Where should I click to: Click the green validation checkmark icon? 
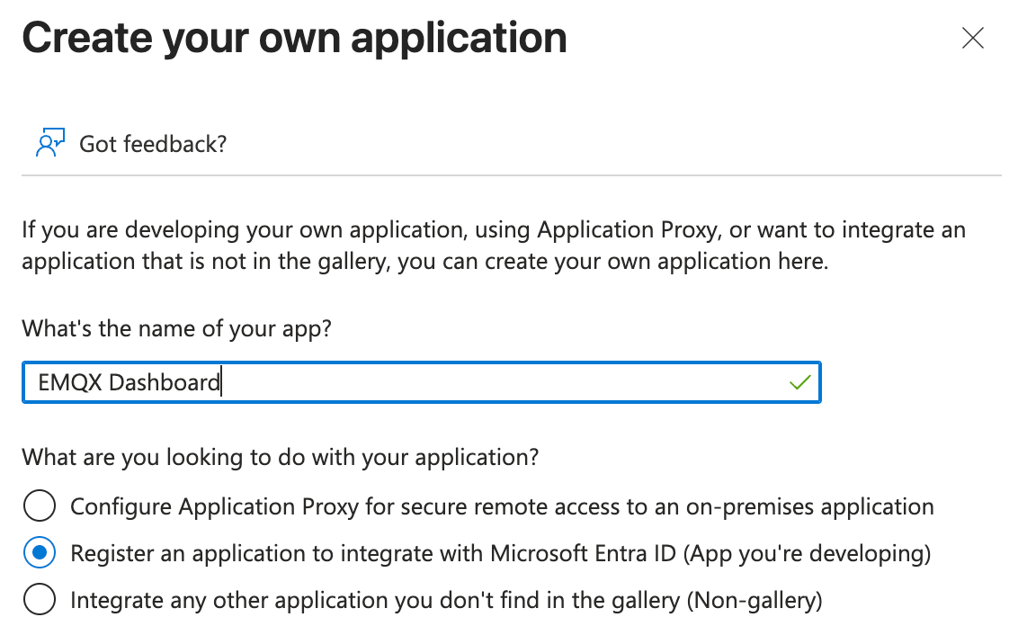[799, 383]
